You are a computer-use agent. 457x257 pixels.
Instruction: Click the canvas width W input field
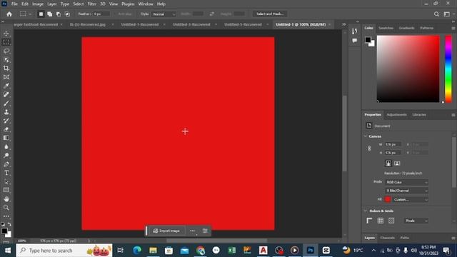tap(393, 144)
